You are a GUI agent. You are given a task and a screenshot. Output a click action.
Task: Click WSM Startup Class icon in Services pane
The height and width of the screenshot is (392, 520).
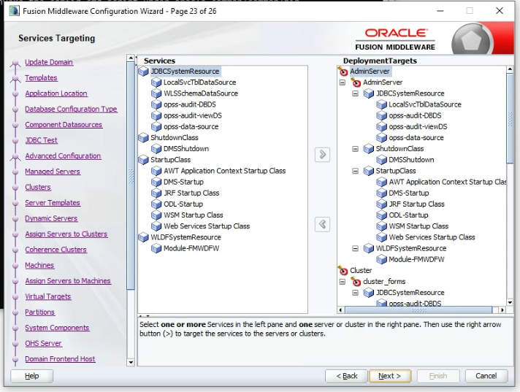click(x=156, y=215)
